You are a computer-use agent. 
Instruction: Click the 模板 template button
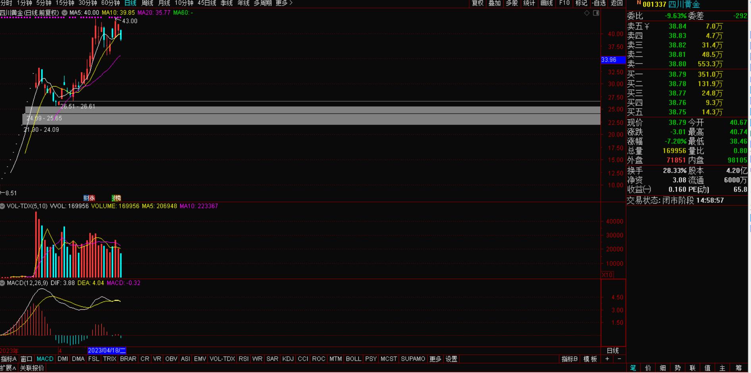590,359
